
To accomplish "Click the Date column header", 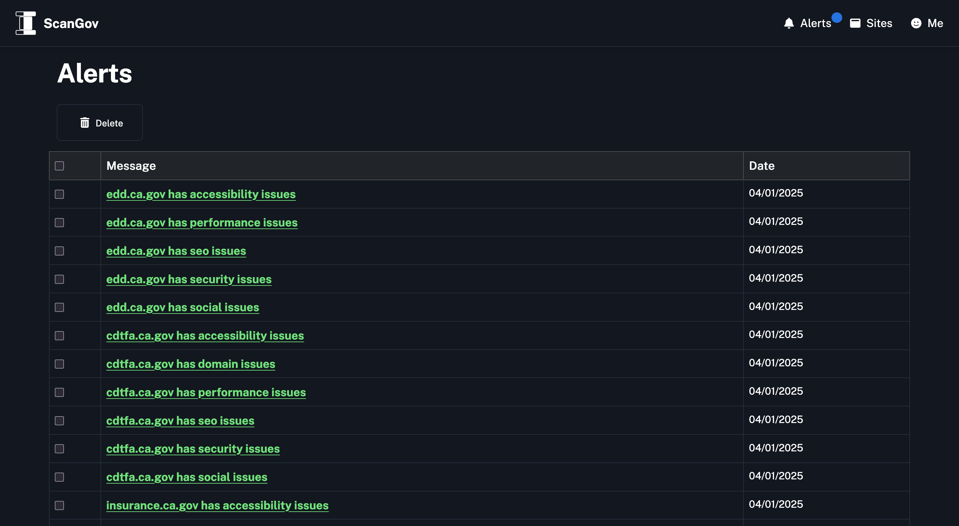I will (x=762, y=166).
